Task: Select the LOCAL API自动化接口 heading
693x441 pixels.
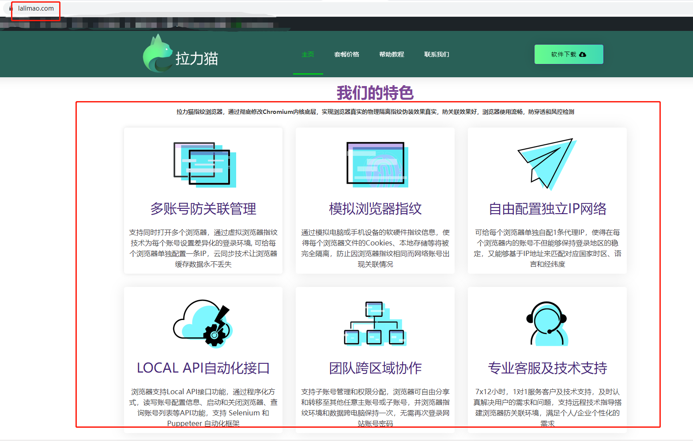Action: [203, 368]
